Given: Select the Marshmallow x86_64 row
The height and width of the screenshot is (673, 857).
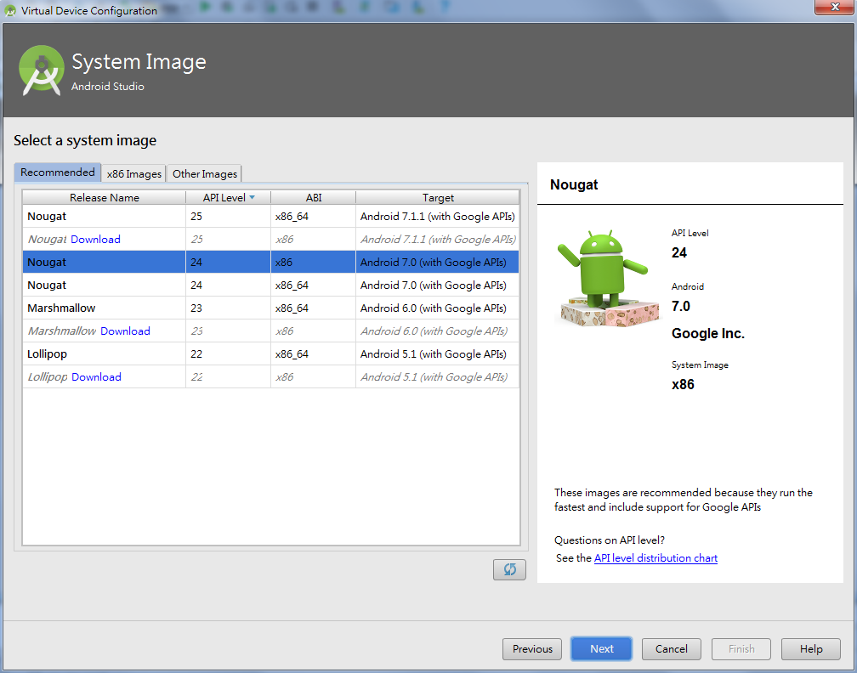Looking at the screenshot, I should pyautogui.click(x=270, y=308).
